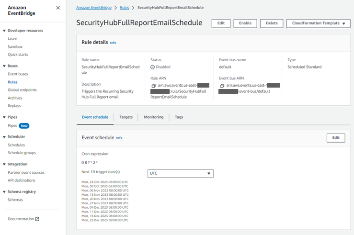Open Amazon EventBridge breadcrumb link
354x235 pixels.
[x=94, y=8]
